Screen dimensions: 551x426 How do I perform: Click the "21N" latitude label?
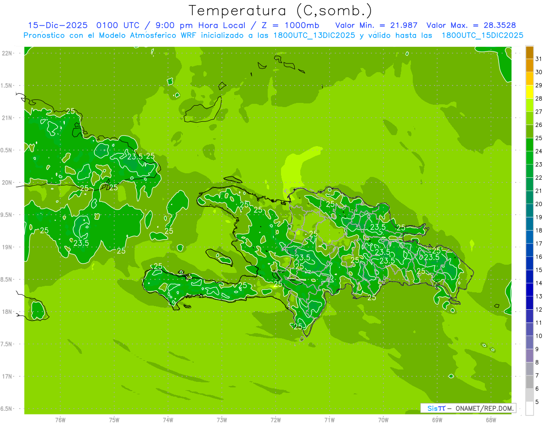[7, 118]
